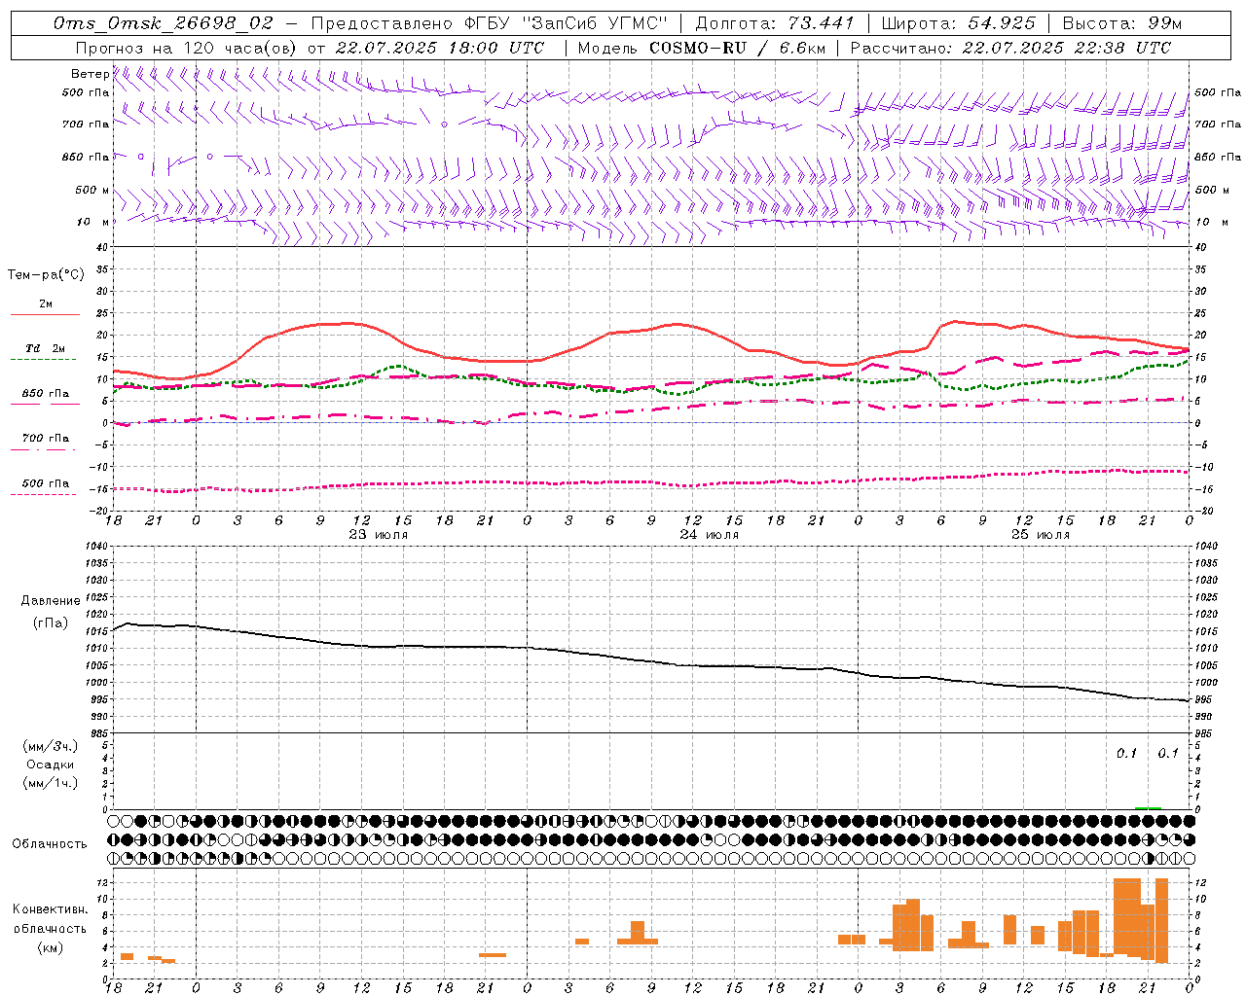Click the Ветер panel label
The height and width of the screenshot is (996, 1246).
tap(90, 74)
